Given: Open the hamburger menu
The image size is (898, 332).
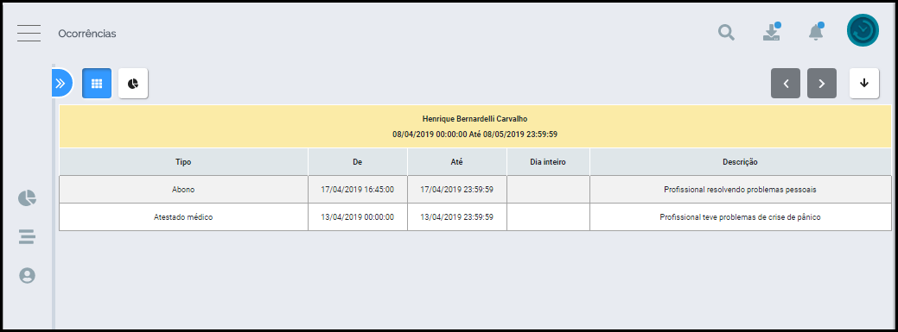Looking at the screenshot, I should coord(29,33).
